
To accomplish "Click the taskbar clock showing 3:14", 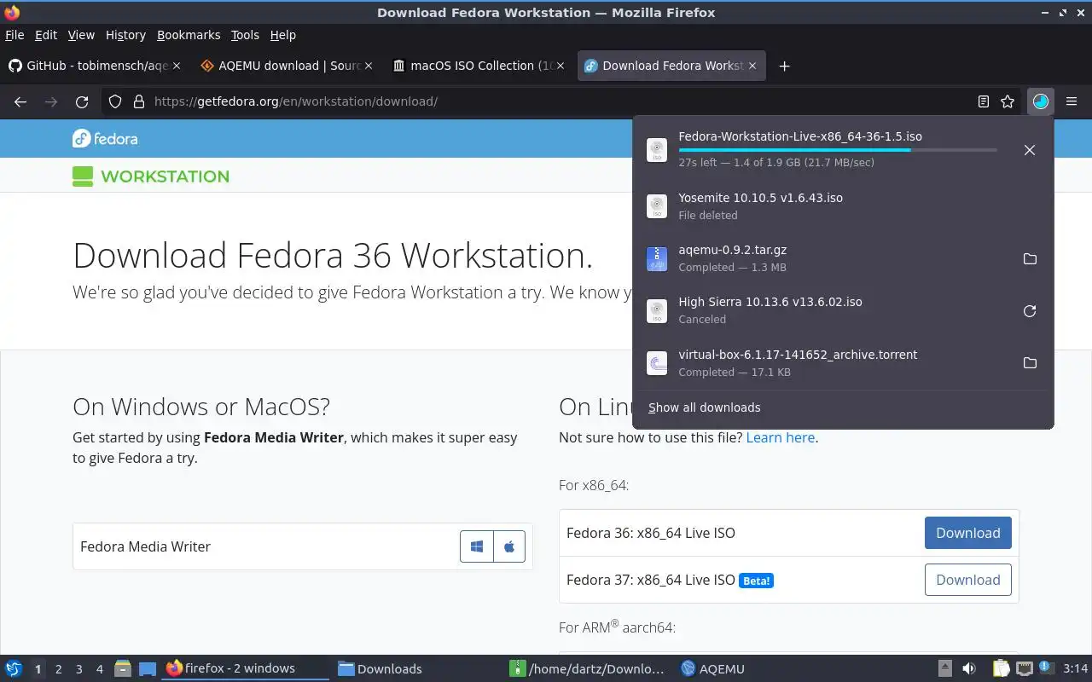I will (1075, 669).
